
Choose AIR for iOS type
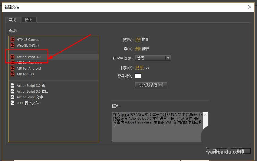(54, 74)
